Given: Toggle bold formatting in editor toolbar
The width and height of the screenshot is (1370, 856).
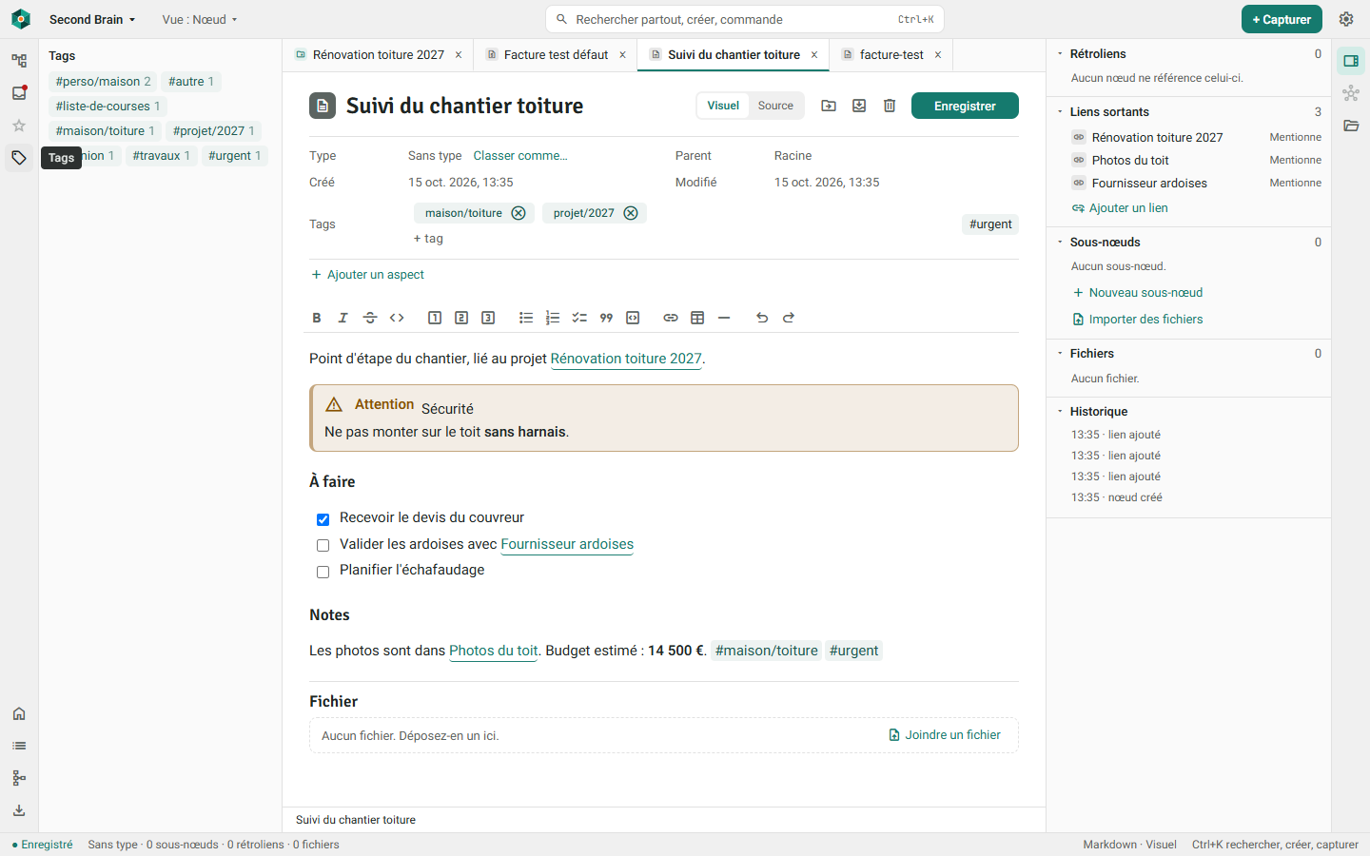Looking at the screenshot, I should tap(317, 318).
